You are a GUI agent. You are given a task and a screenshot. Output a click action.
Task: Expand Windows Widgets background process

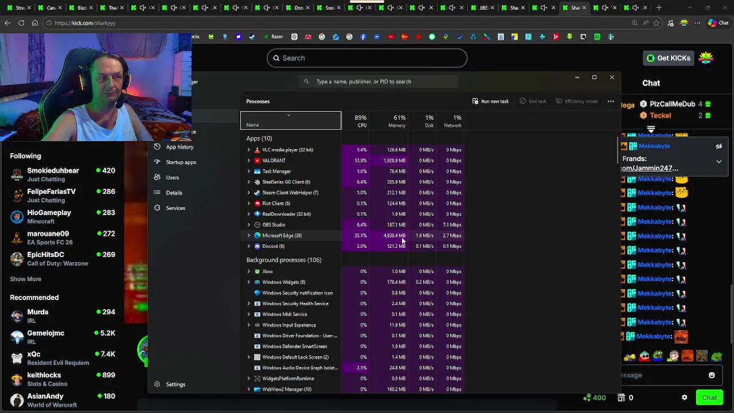click(248, 282)
